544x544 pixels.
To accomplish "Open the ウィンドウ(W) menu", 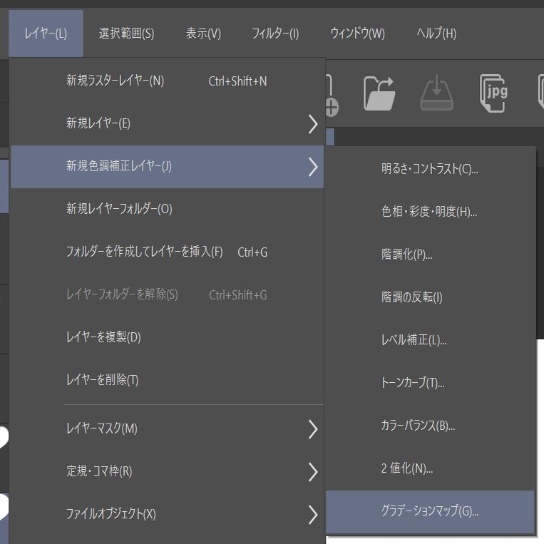I will (x=358, y=34).
